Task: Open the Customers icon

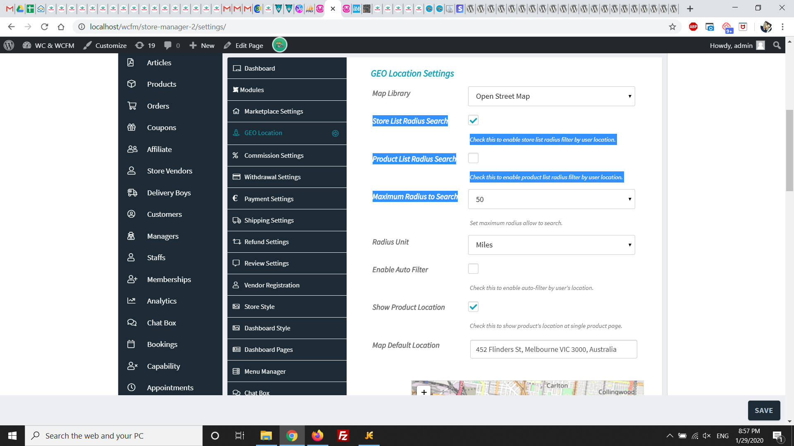Action: pyautogui.click(x=132, y=214)
